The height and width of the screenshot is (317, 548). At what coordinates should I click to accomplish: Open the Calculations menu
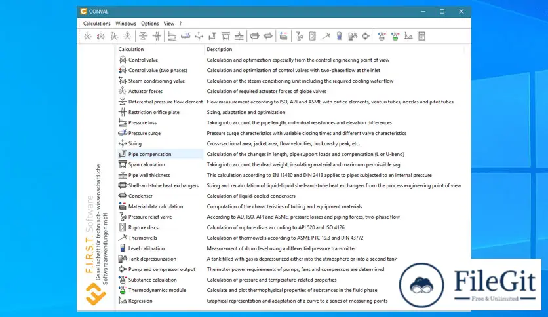(x=96, y=24)
